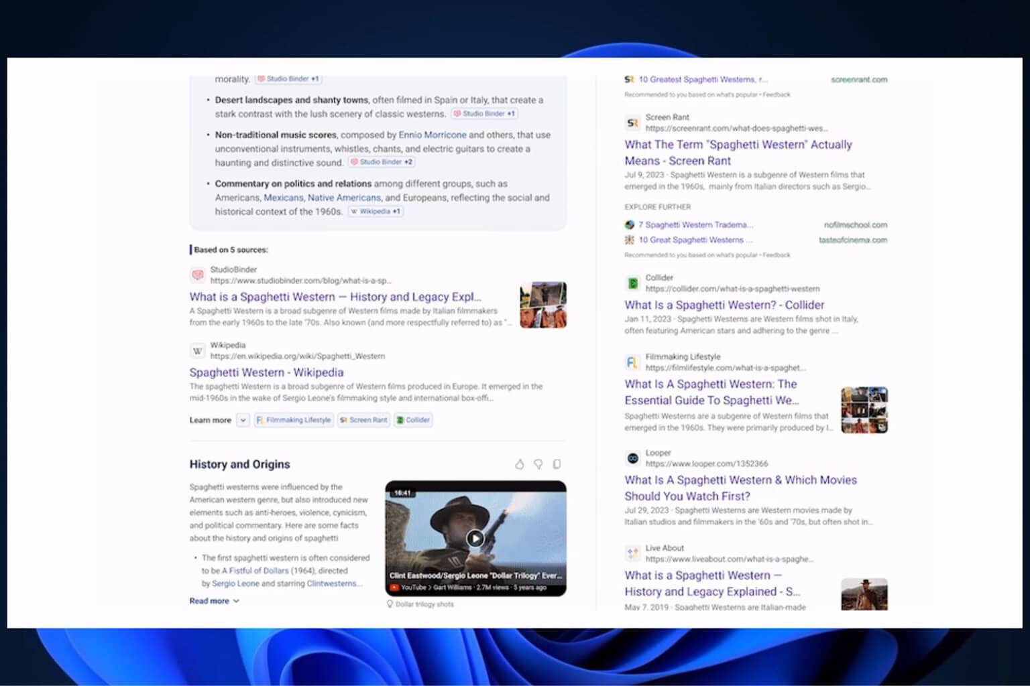Click the nofilmschool.com domain text
Image resolution: width=1030 pixels, height=686 pixels.
pyautogui.click(x=856, y=225)
